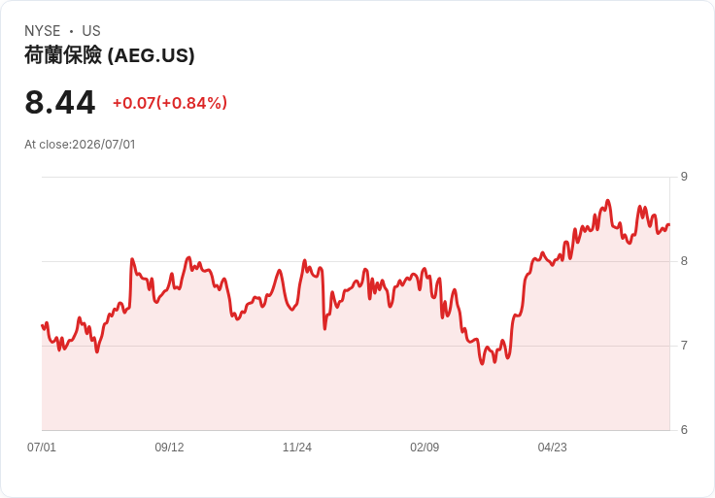Click the At close:2026/07/01 timestamp
Viewport: 715px width, 498px height.
click(x=80, y=145)
